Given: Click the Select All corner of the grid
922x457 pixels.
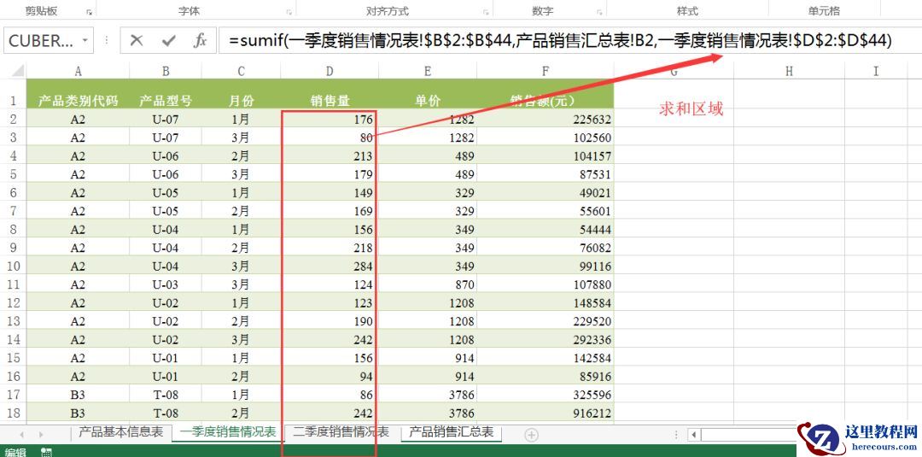Looking at the screenshot, I should (x=18, y=71).
